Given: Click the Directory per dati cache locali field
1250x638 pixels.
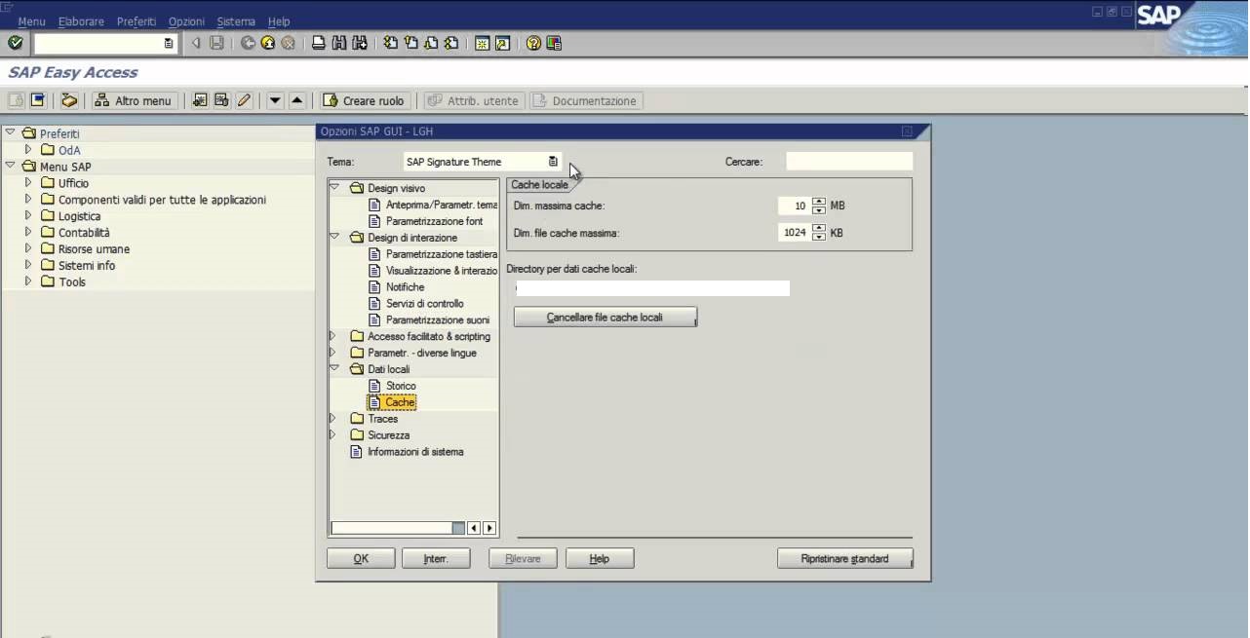Looking at the screenshot, I should [652, 288].
